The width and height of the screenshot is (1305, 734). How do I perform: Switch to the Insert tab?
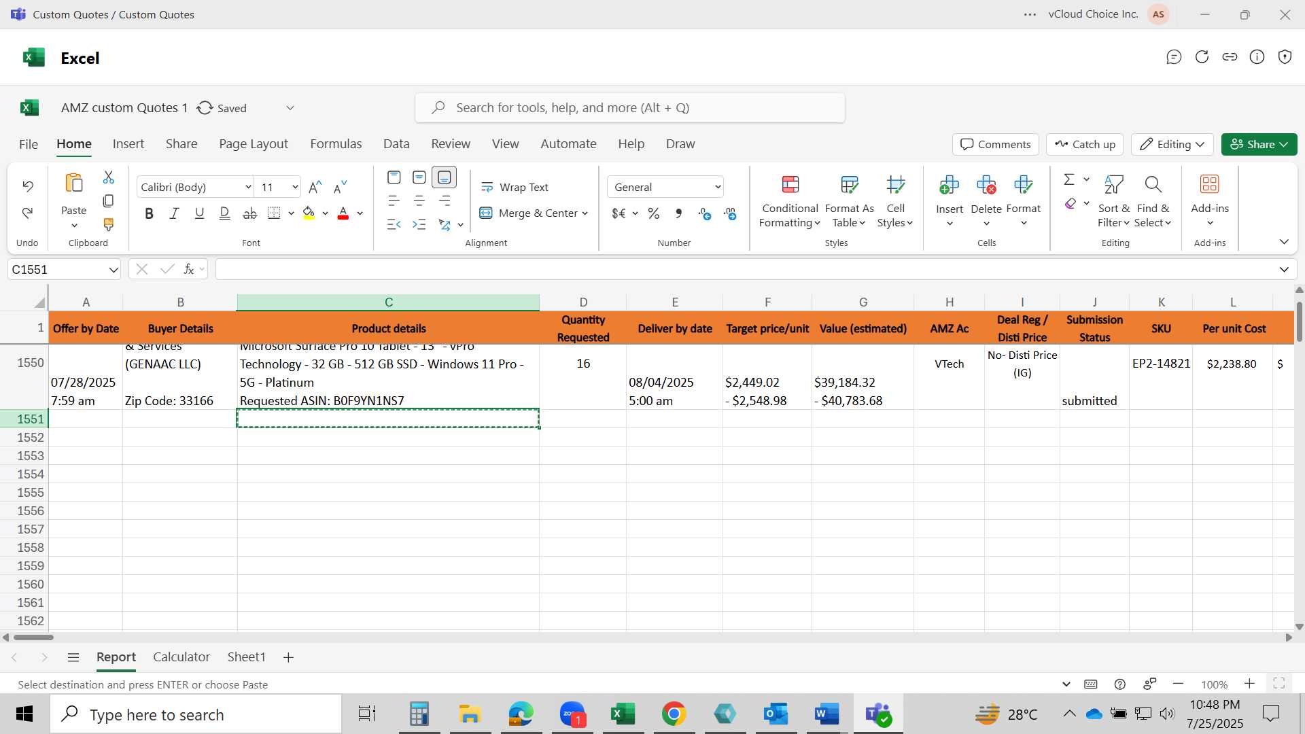tap(128, 144)
